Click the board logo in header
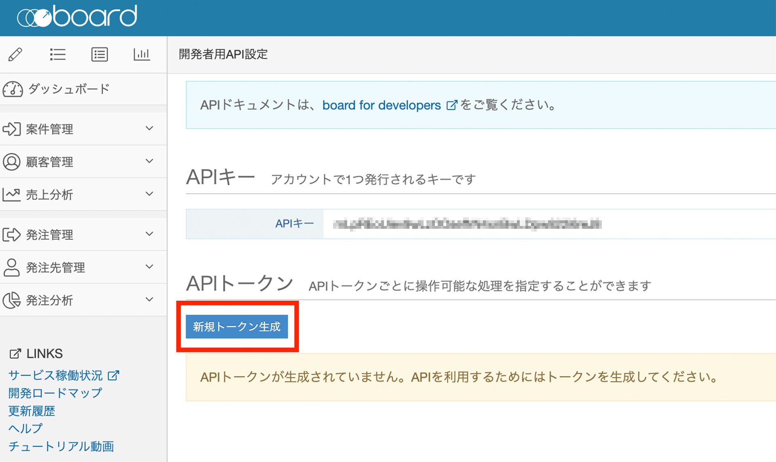The height and width of the screenshot is (462, 776). click(77, 17)
